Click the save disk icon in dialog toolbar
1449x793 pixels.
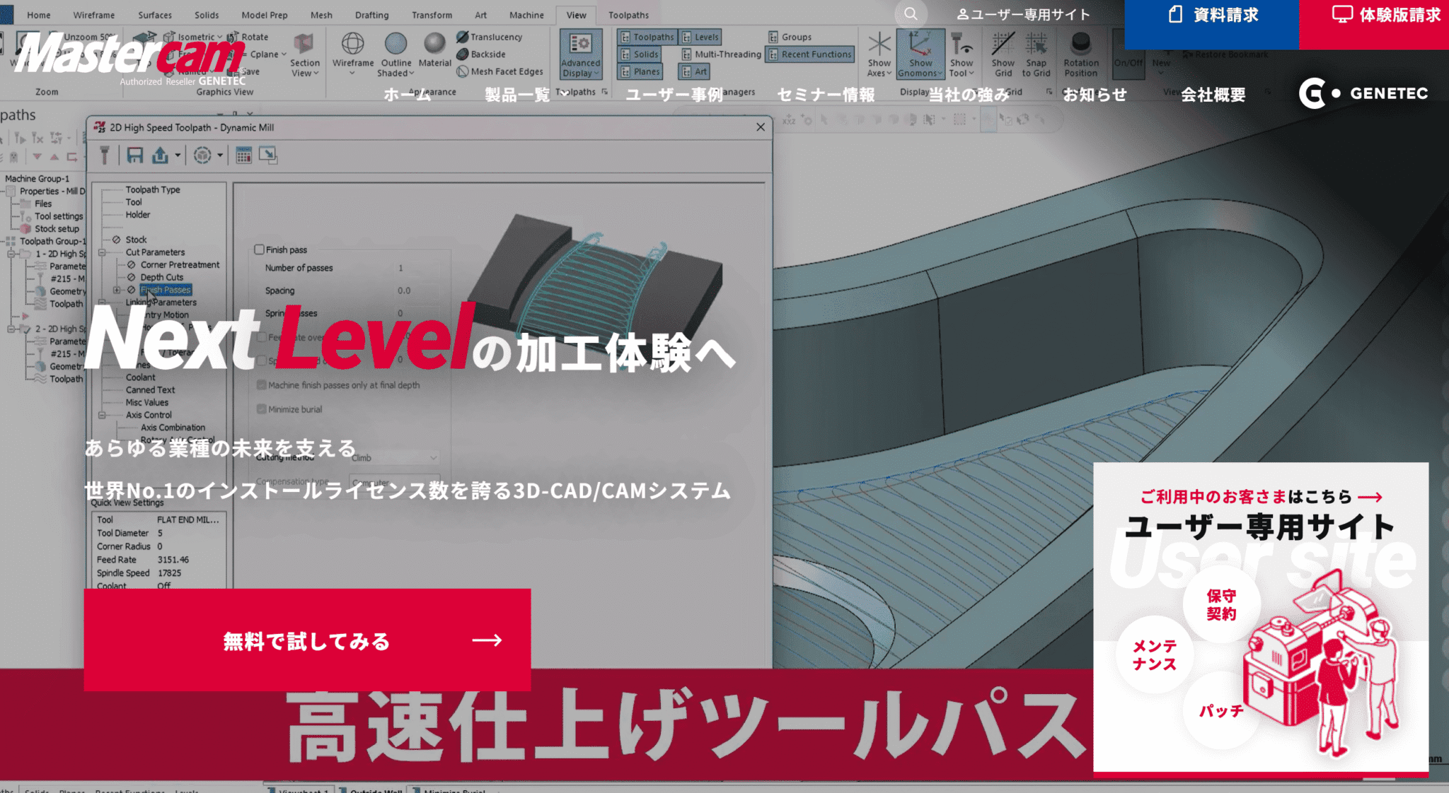point(134,155)
